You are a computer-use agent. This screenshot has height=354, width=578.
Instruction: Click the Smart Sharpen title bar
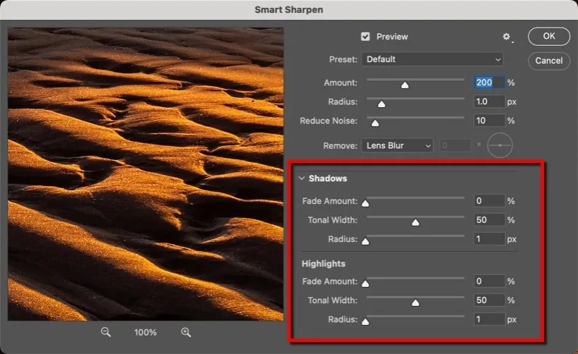tap(289, 10)
